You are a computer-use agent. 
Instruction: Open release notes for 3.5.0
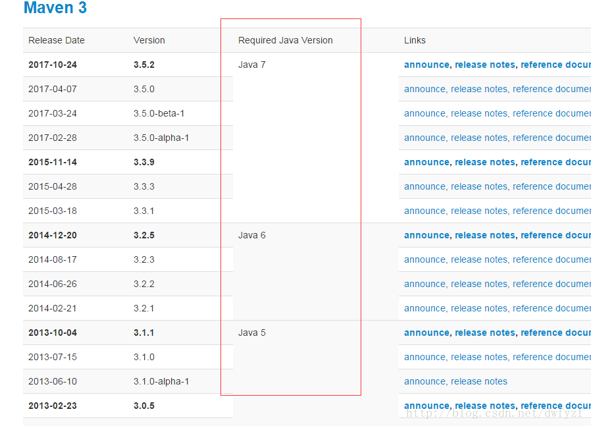click(479, 90)
